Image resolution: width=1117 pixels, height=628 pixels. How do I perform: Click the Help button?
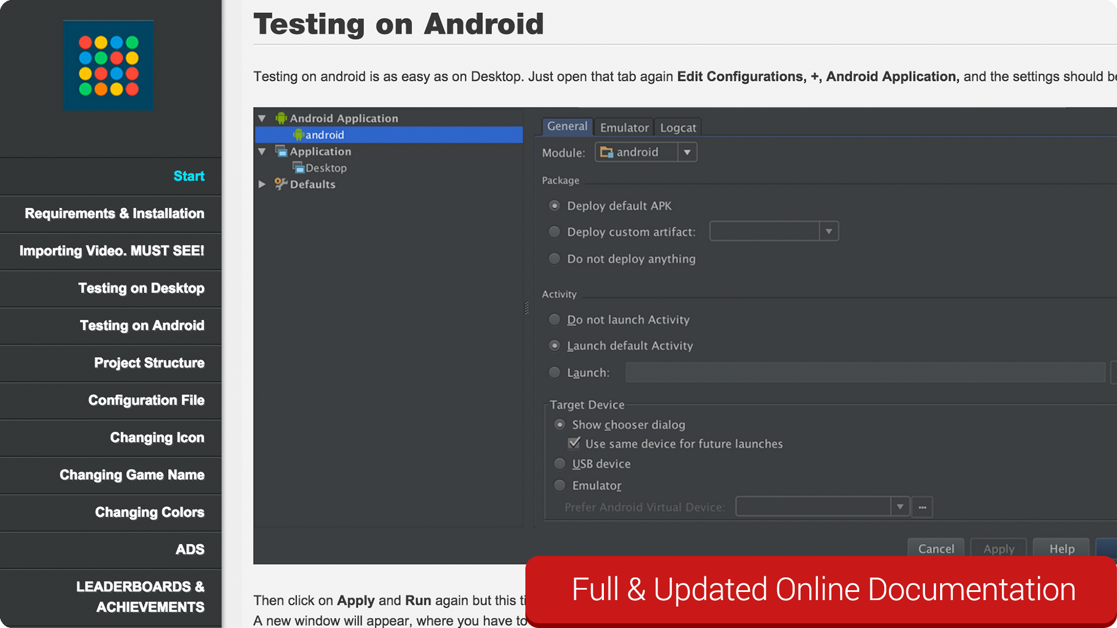pyautogui.click(x=1062, y=548)
